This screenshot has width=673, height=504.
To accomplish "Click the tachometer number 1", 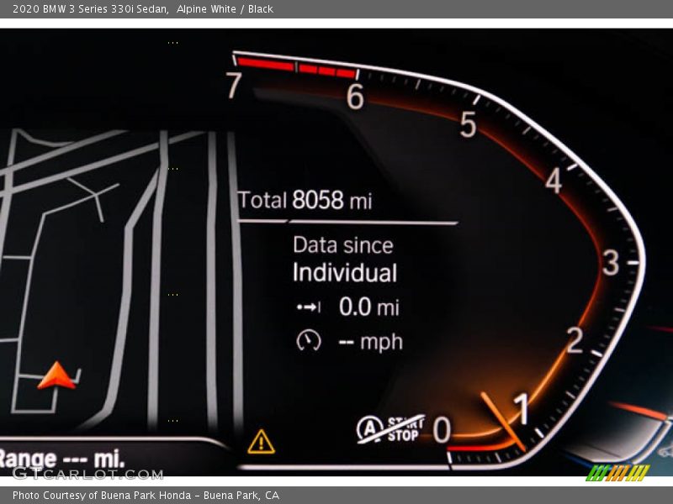I will click(522, 408).
